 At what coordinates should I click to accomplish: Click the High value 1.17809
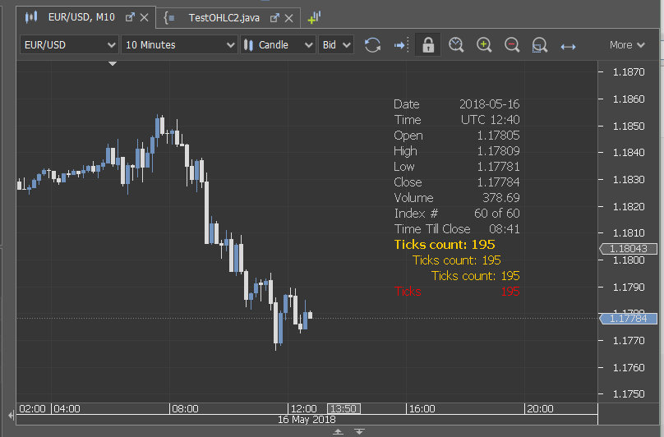point(499,151)
